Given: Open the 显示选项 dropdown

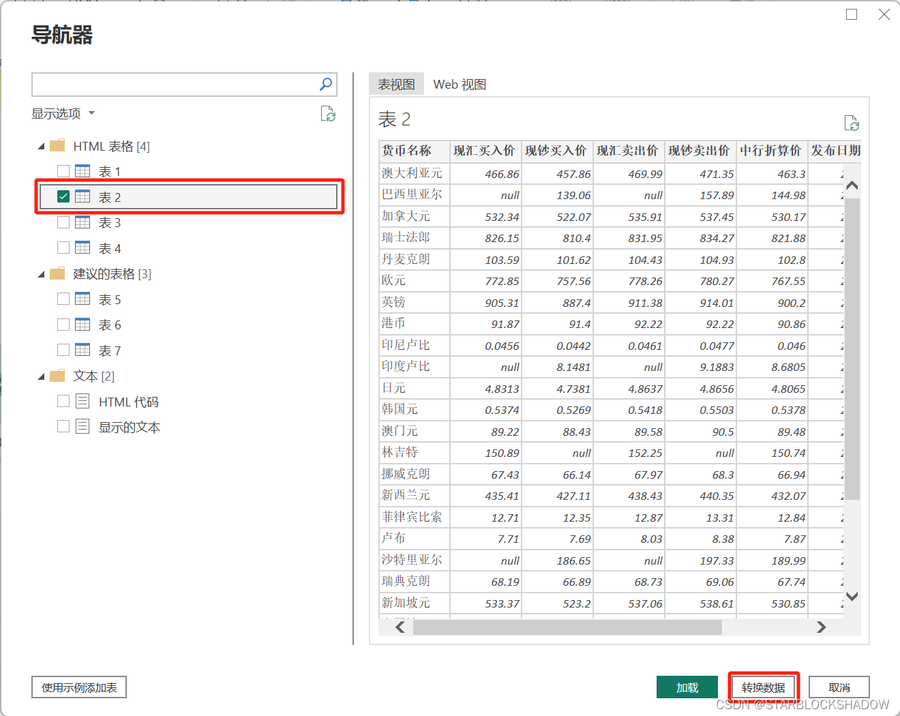Looking at the screenshot, I should click(63, 113).
